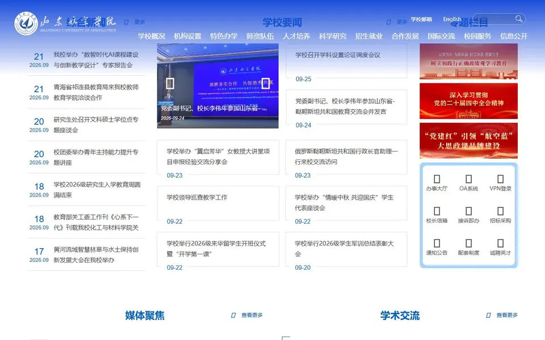Open 校园服务 navigation menu
545x340 pixels.
[477, 36]
